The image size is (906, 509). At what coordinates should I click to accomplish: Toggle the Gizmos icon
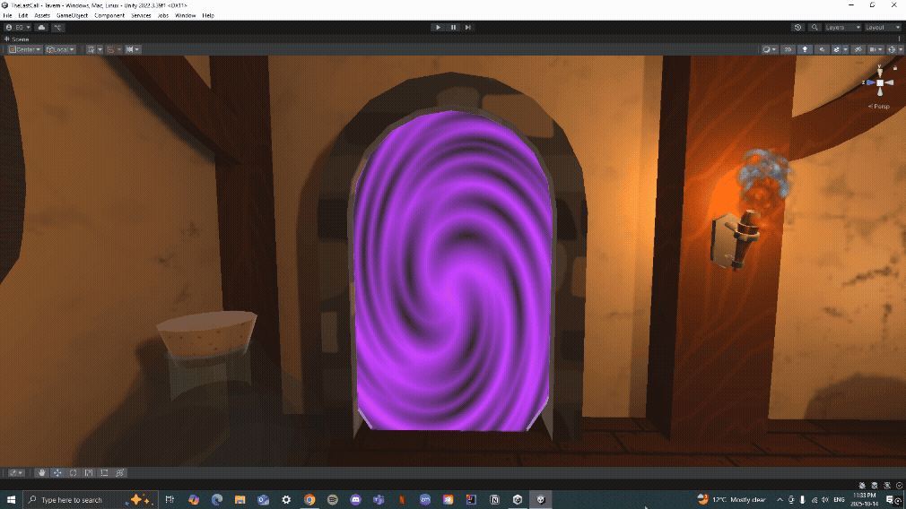(x=892, y=49)
